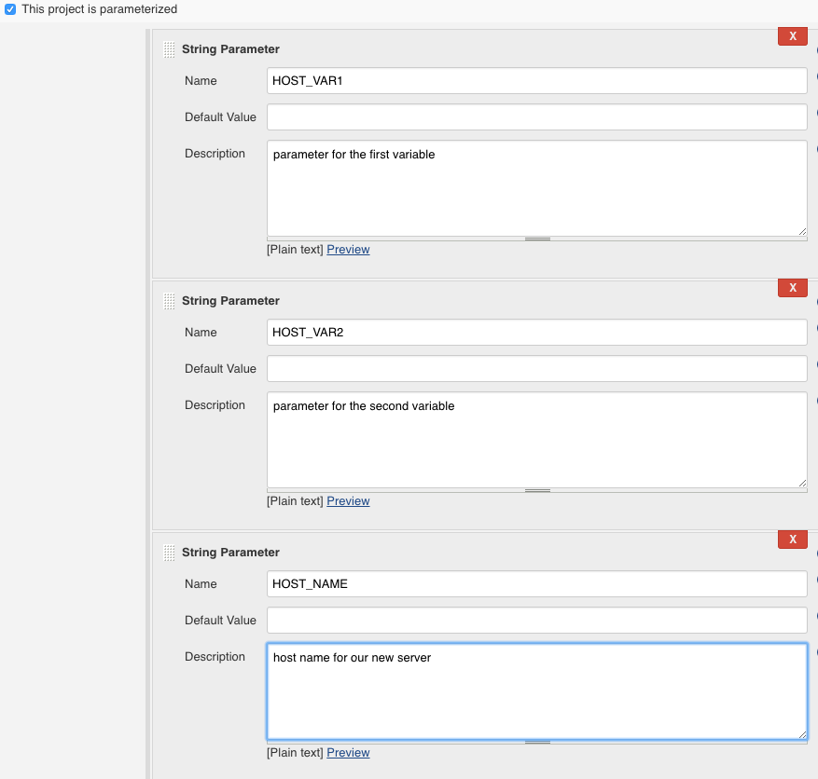Viewport: 818px width, 779px height.
Task: Grab the drag handle of HOST_VAR2 parameter
Action: click(169, 301)
